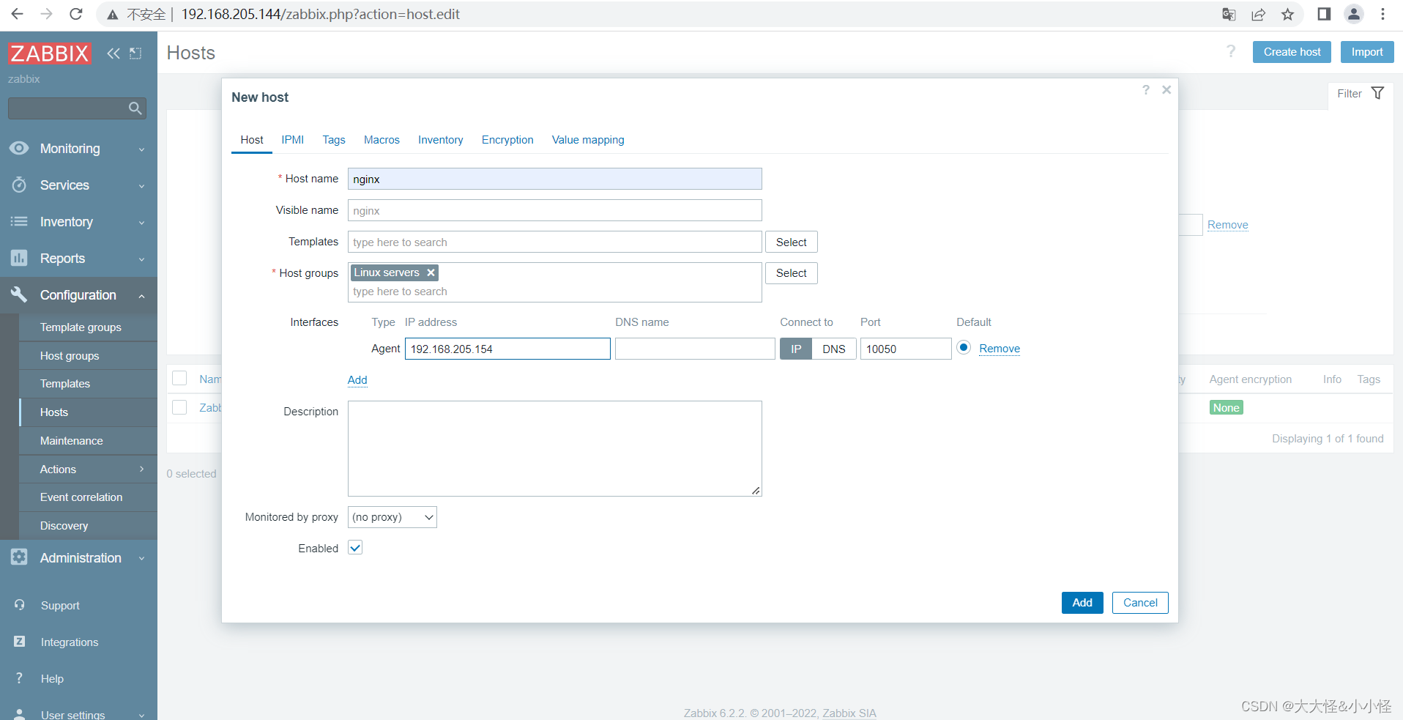The width and height of the screenshot is (1403, 720).
Task: Expand the Monitoring menu
Action: click(x=141, y=149)
